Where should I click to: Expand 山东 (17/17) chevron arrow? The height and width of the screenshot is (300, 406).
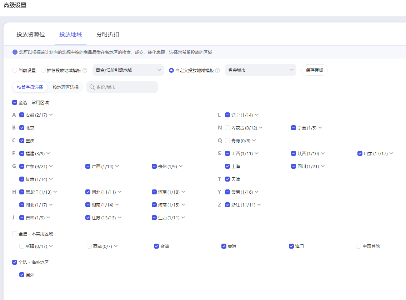(391, 153)
